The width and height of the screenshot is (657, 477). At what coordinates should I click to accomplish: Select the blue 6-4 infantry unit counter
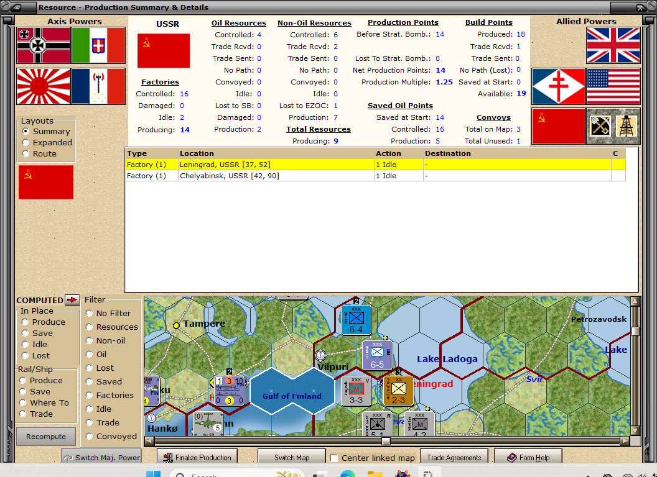pyautogui.click(x=356, y=320)
